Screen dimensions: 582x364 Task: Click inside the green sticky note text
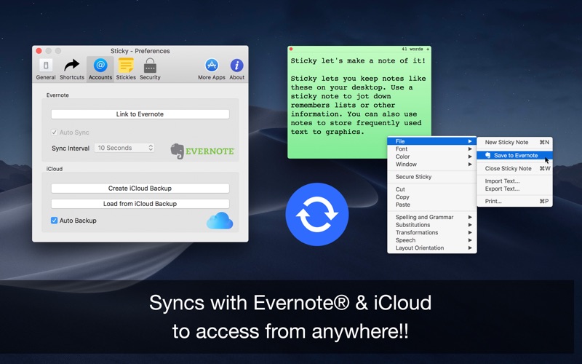(358, 97)
